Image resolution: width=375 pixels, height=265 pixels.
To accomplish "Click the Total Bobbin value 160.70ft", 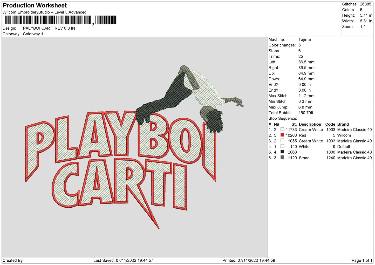I will (x=306, y=113).
